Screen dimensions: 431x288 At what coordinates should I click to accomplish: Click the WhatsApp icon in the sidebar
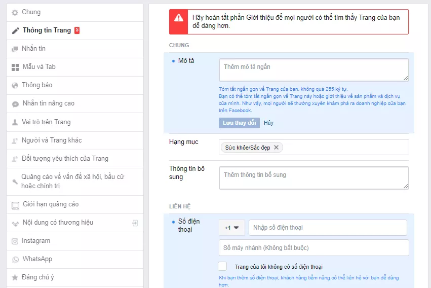point(15,259)
